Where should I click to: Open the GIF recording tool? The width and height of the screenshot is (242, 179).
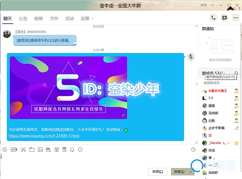[x=14, y=150]
